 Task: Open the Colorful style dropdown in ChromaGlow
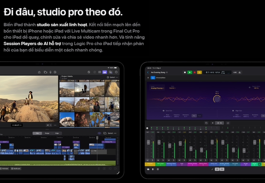[x=173, y=88]
